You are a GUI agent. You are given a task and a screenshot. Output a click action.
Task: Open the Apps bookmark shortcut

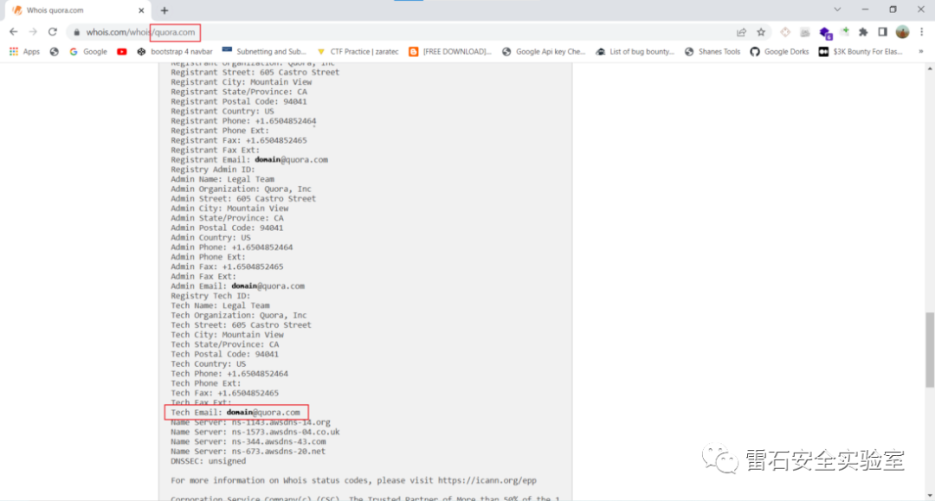(24, 52)
